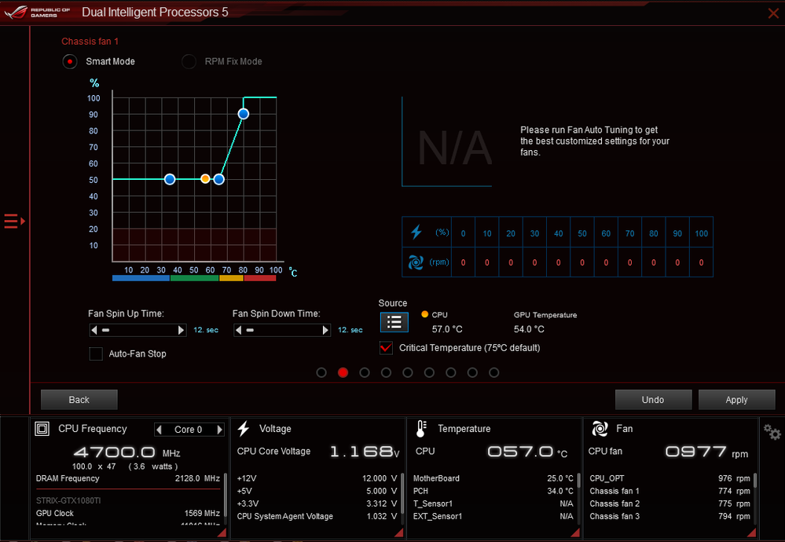Expand the Voltage panel corner triangle
785x542 pixels.
tap(399, 533)
